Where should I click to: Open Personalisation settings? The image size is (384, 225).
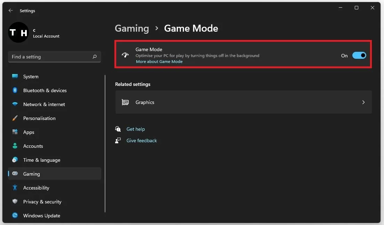(55, 118)
